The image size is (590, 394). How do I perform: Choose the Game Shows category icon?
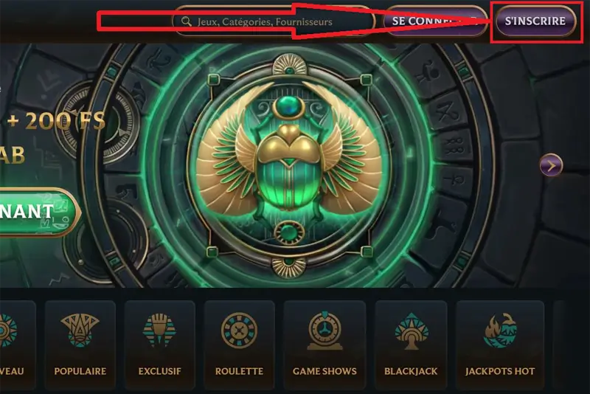[324, 331]
